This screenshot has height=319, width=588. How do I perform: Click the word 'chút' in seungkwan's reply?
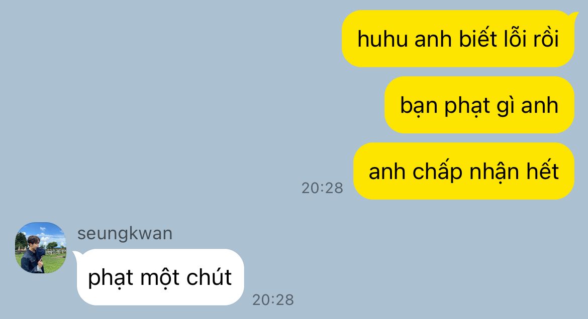point(209,277)
